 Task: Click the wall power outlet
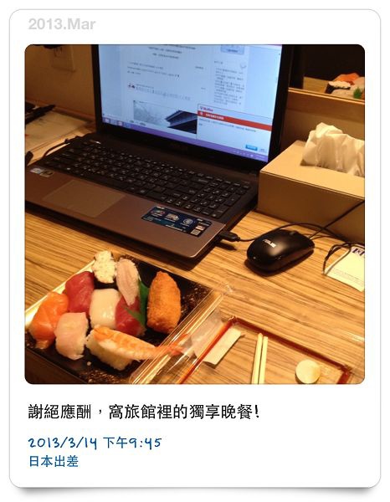tap(63, 58)
